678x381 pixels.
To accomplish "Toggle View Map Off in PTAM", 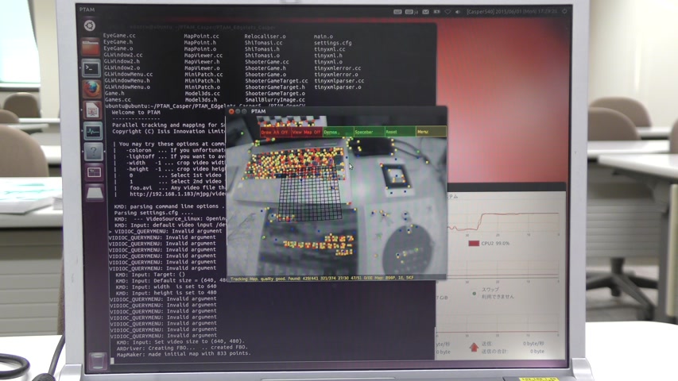I will pyautogui.click(x=307, y=132).
